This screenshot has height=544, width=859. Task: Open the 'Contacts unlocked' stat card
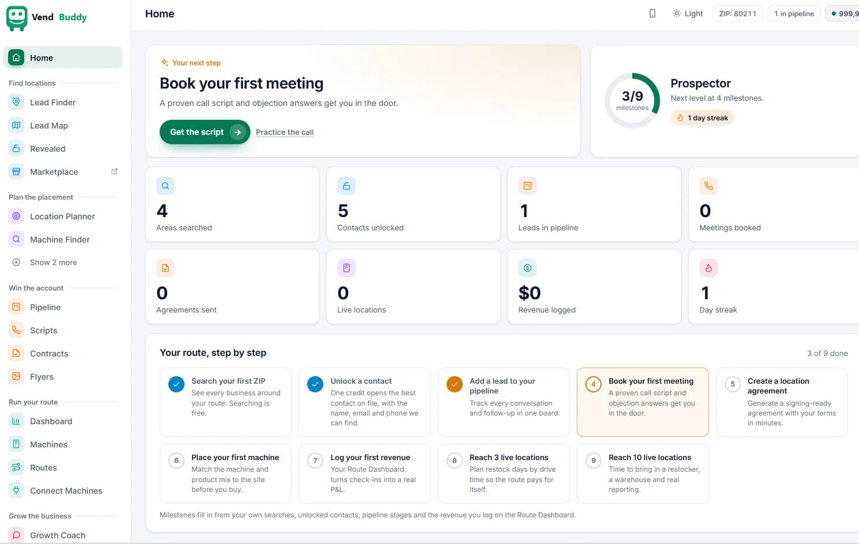tap(413, 204)
